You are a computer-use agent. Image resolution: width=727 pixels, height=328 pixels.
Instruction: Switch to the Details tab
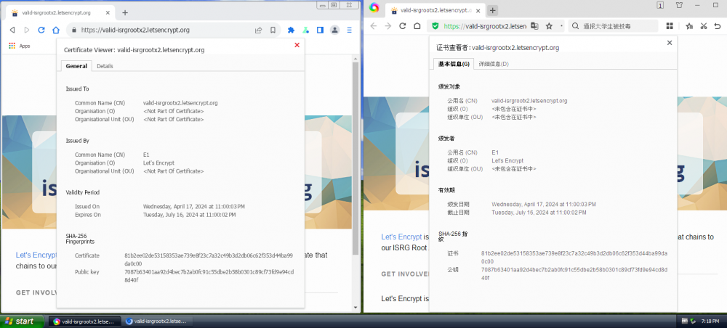coord(105,66)
